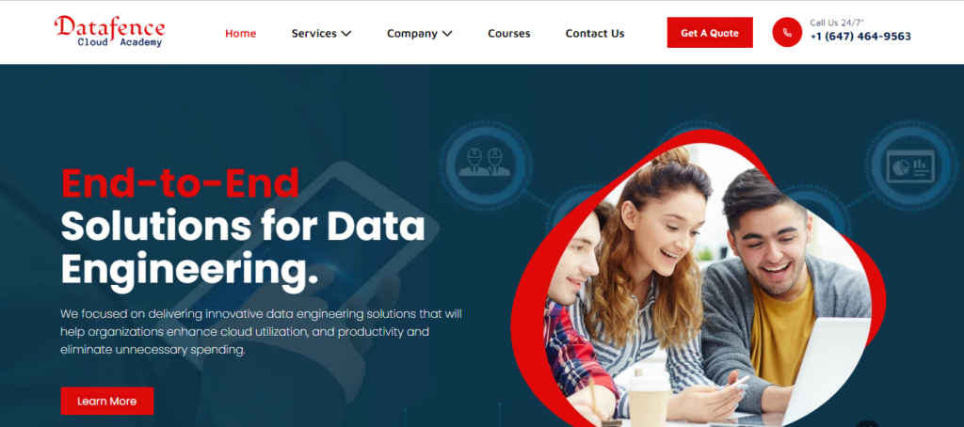Click the Call Us 24/7 label

pyautogui.click(x=837, y=23)
